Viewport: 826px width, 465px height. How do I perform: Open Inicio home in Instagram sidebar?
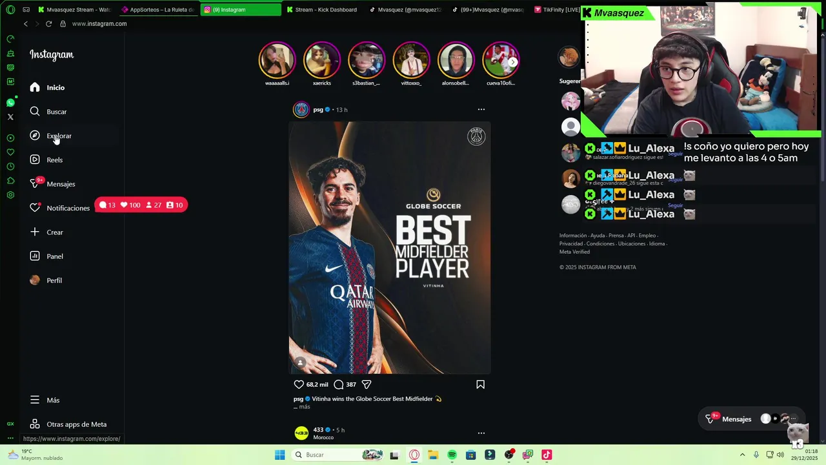tap(47, 87)
